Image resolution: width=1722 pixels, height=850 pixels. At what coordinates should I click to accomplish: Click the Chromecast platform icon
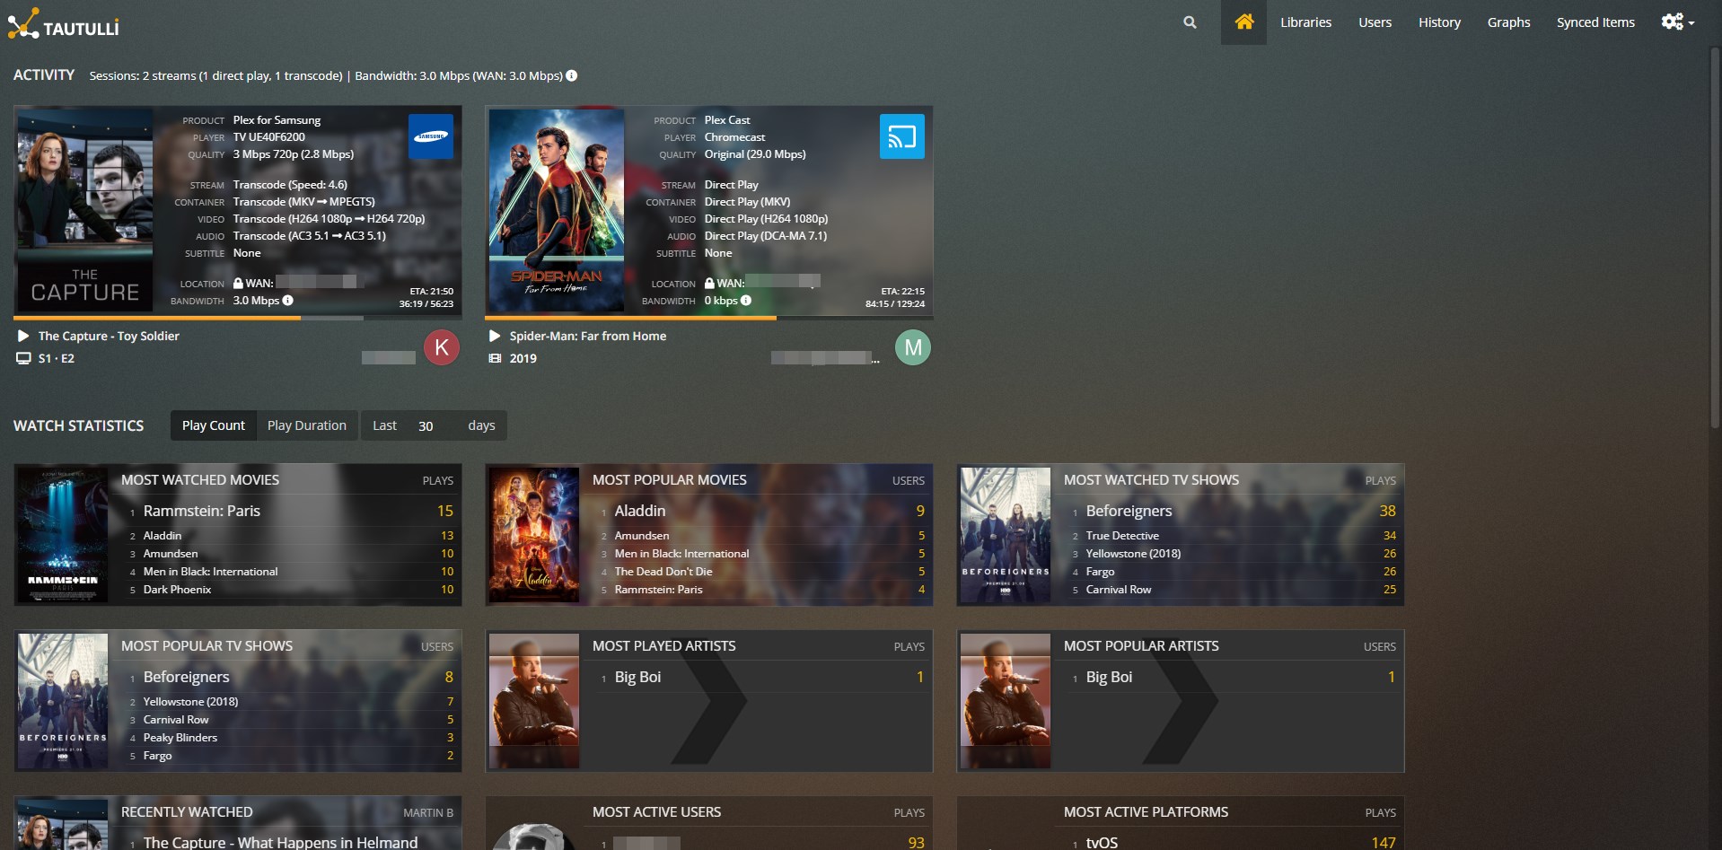(901, 136)
